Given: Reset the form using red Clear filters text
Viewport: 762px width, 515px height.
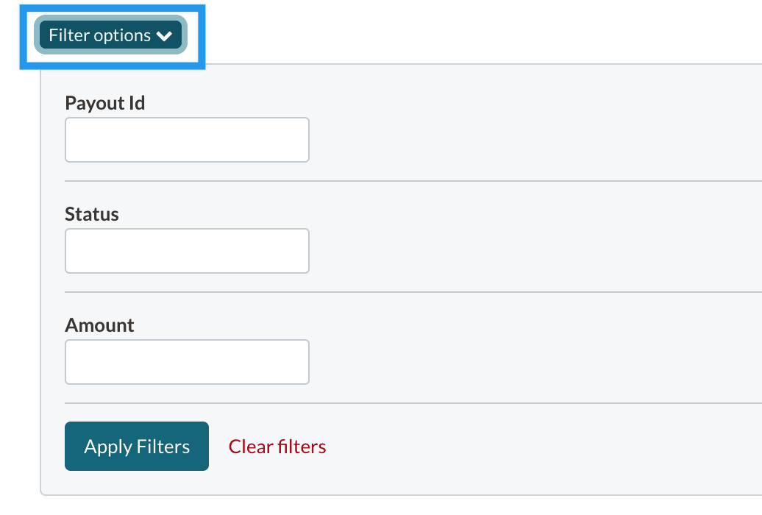Looking at the screenshot, I should 277,447.
